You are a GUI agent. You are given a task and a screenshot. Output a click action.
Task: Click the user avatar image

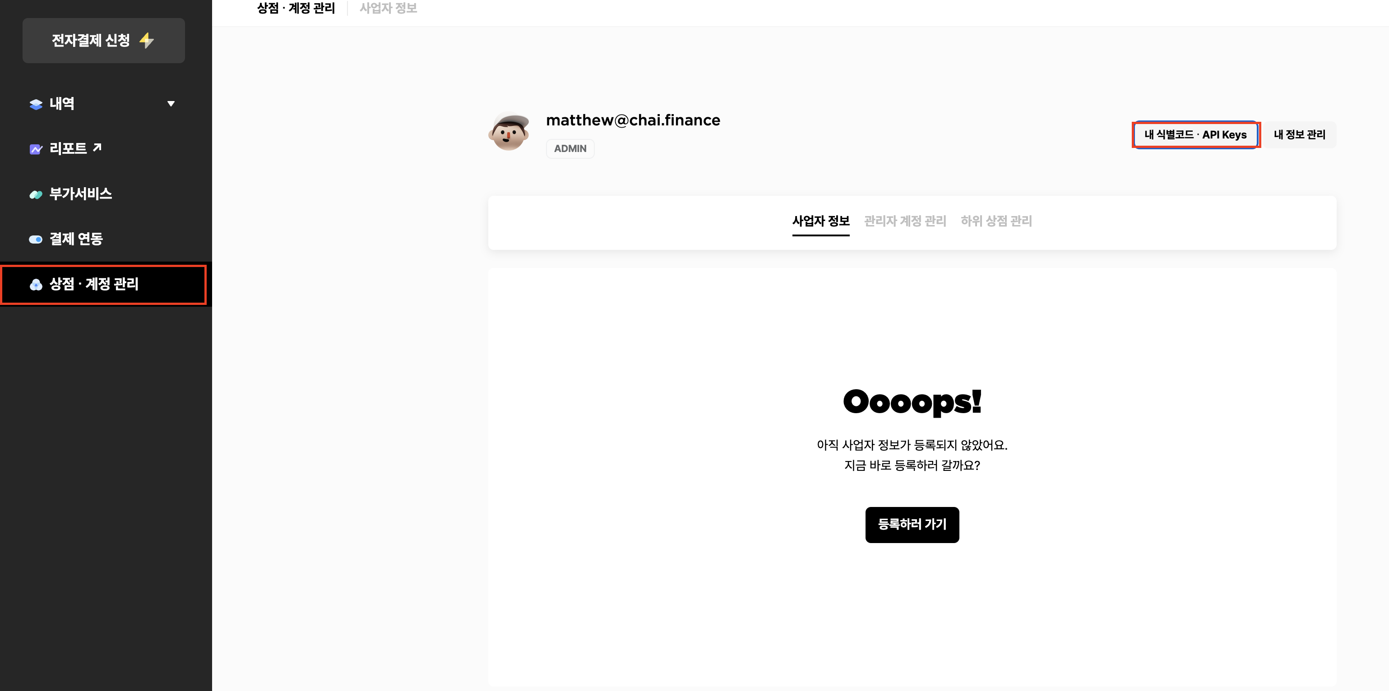pyautogui.click(x=509, y=132)
